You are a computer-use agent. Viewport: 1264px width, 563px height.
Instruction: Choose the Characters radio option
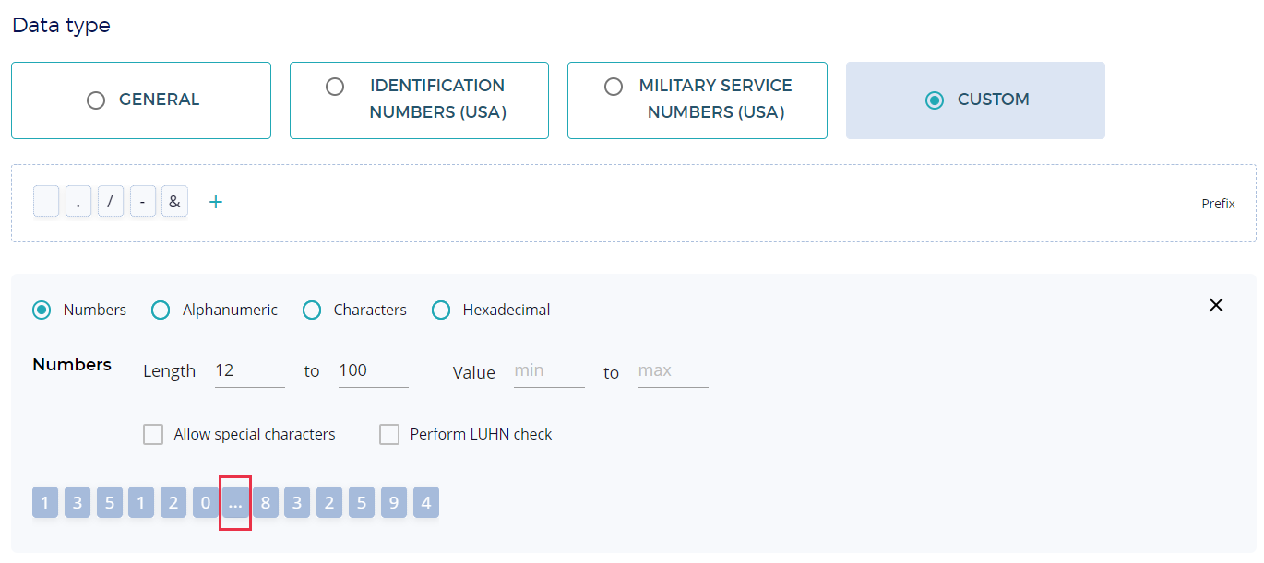[312, 311]
